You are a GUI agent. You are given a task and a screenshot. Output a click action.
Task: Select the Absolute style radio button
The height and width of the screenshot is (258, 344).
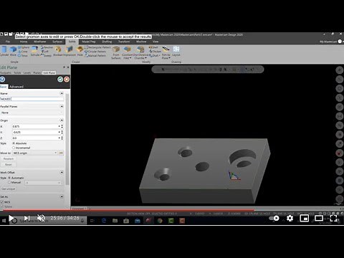click(x=14, y=143)
